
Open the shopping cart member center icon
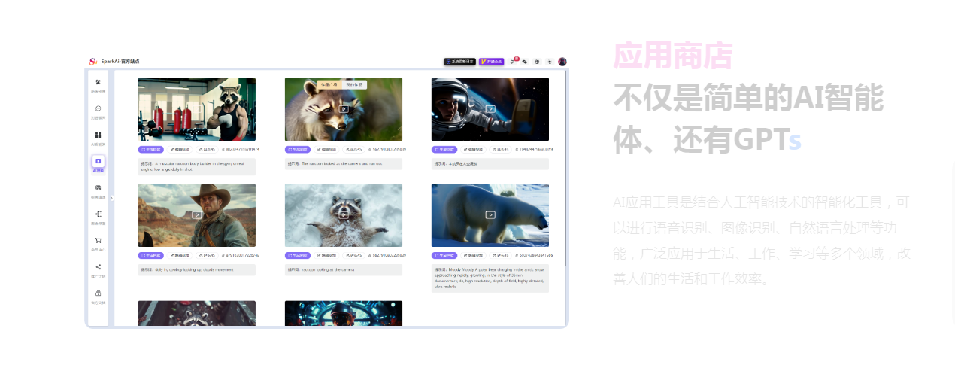point(98,241)
